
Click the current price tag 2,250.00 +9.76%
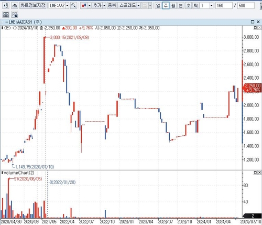(x=253, y=88)
